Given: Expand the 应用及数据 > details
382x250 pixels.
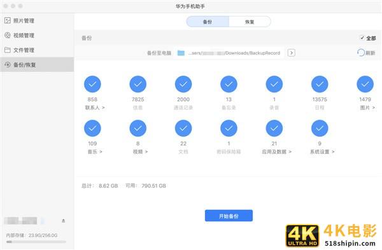Looking at the screenshot, I should click(277, 151).
